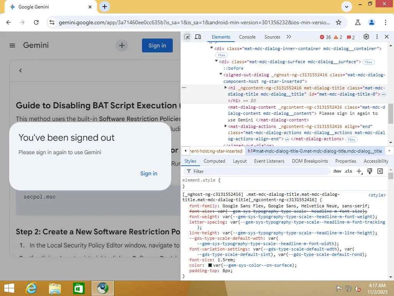The height and width of the screenshot is (296, 394).
Task: Go back with browser back arrow
Action: point(8,22)
